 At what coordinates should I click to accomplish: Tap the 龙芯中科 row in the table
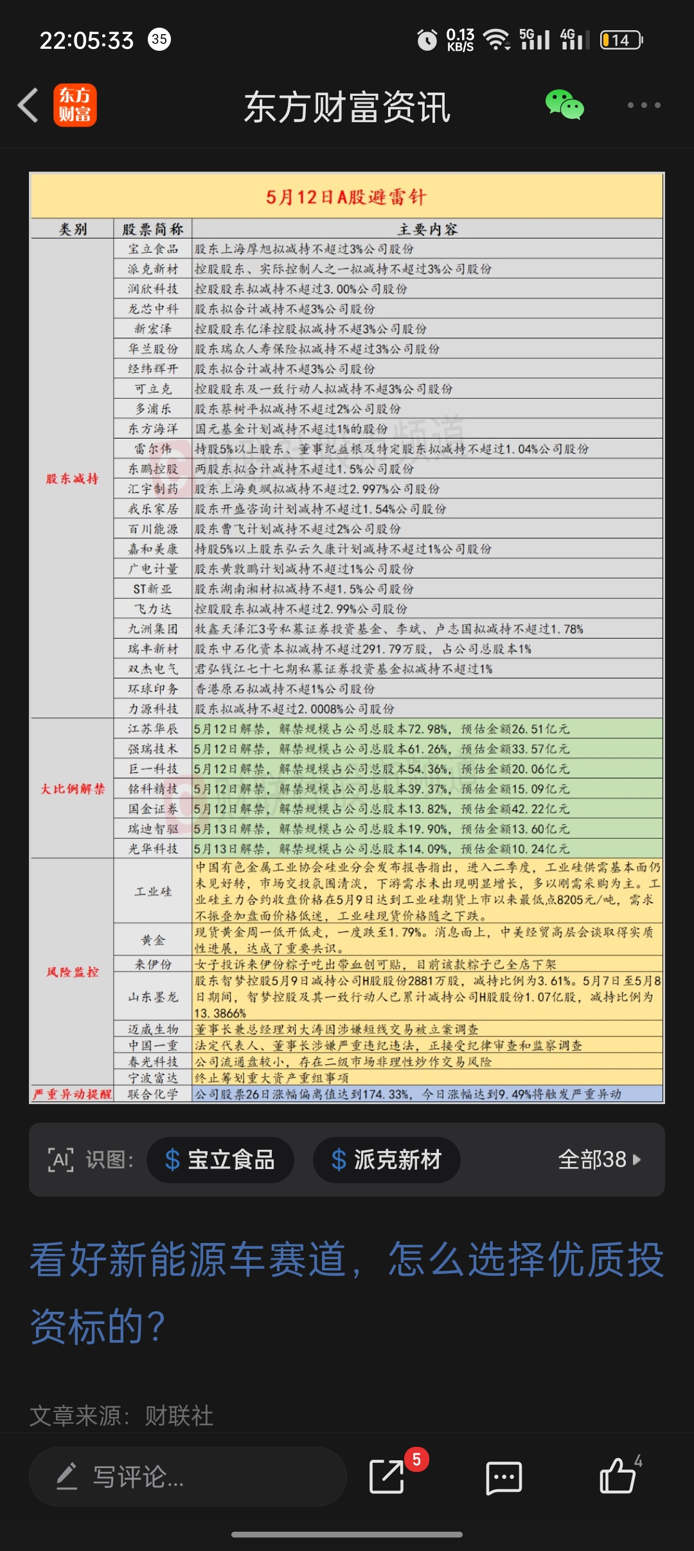(388, 309)
